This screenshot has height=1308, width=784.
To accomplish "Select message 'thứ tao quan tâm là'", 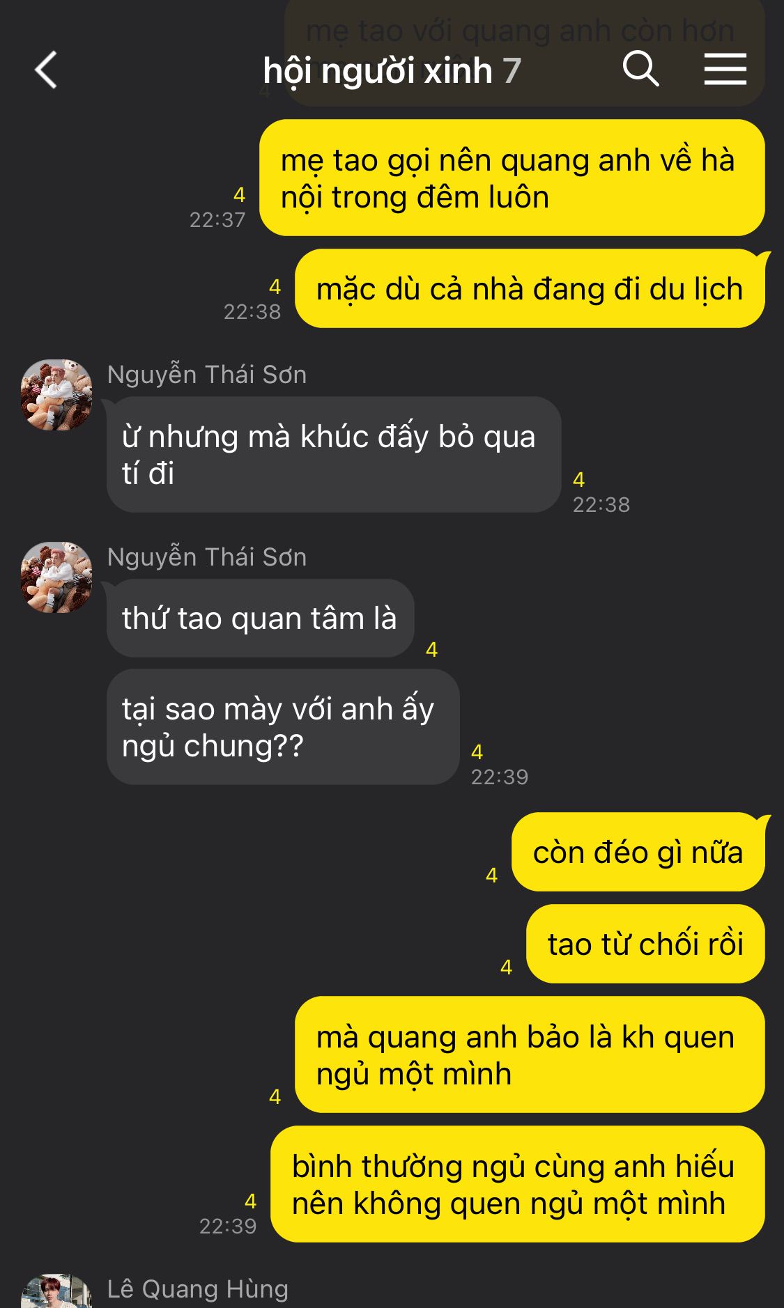I will 261,618.
